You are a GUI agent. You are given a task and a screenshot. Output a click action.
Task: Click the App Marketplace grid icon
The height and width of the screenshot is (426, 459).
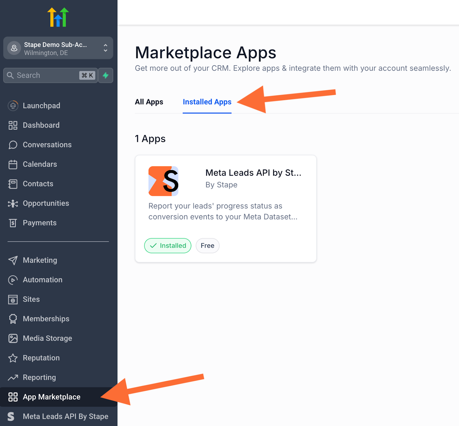pyautogui.click(x=13, y=397)
